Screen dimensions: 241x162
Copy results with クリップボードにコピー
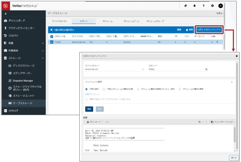coord(223,122)
